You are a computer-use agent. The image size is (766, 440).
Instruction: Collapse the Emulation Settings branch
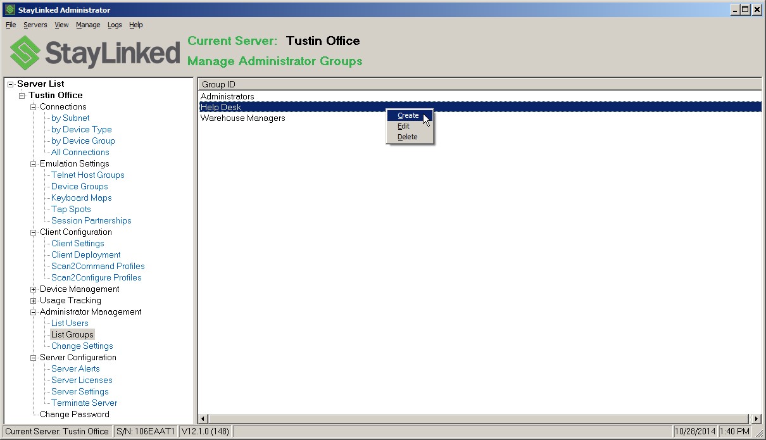tap(32, 163)
